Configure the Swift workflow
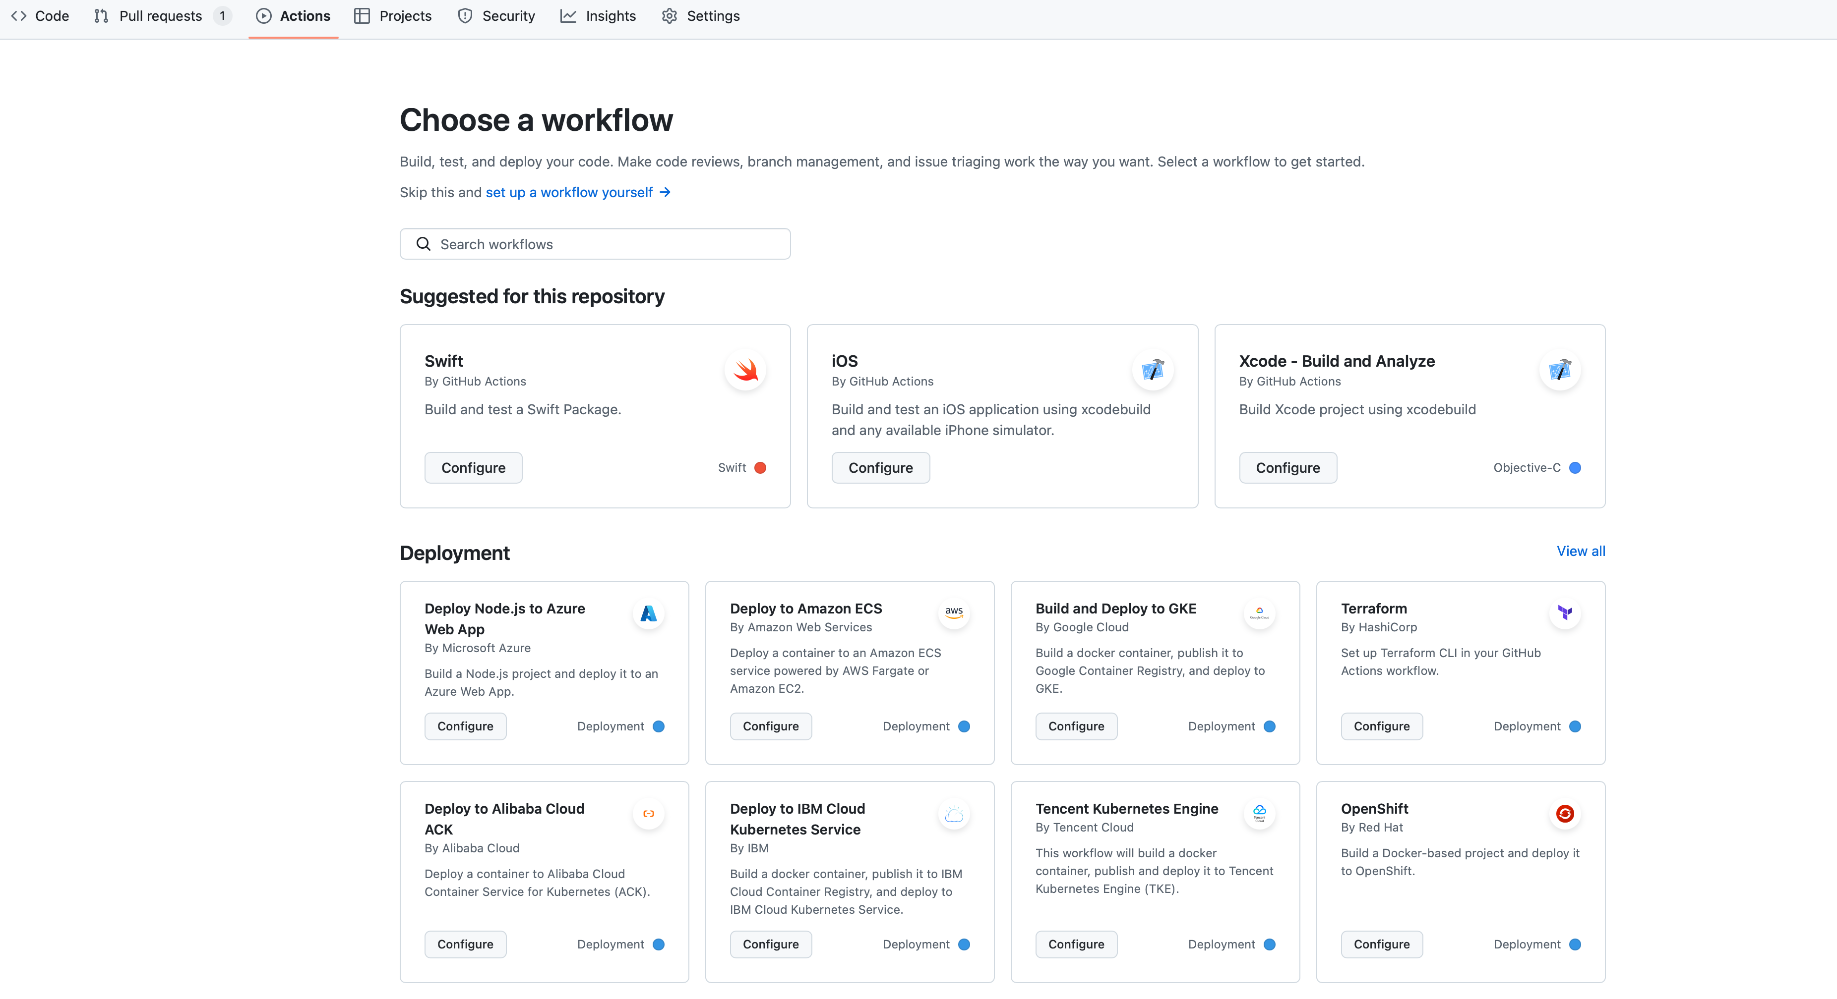Screen dimensions: 1837x999 (473, 467)
